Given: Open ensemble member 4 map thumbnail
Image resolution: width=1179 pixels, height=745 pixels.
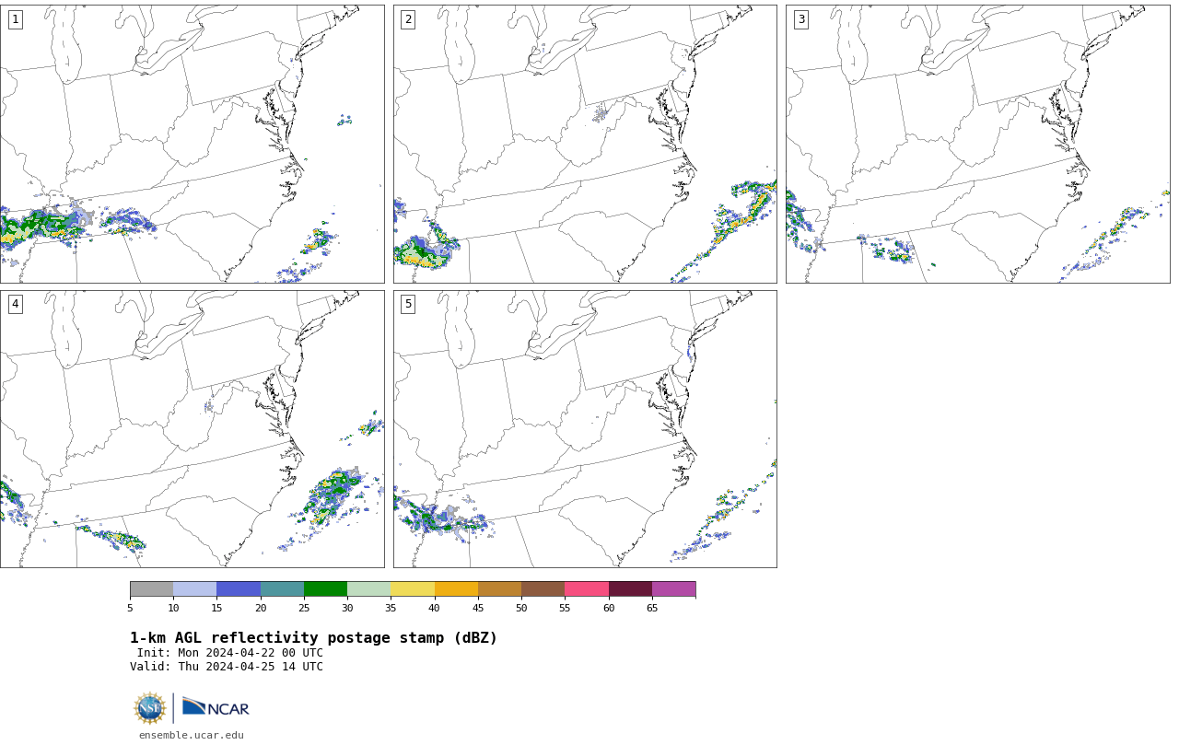Looking at the screenshot, I should pos(192,429).
